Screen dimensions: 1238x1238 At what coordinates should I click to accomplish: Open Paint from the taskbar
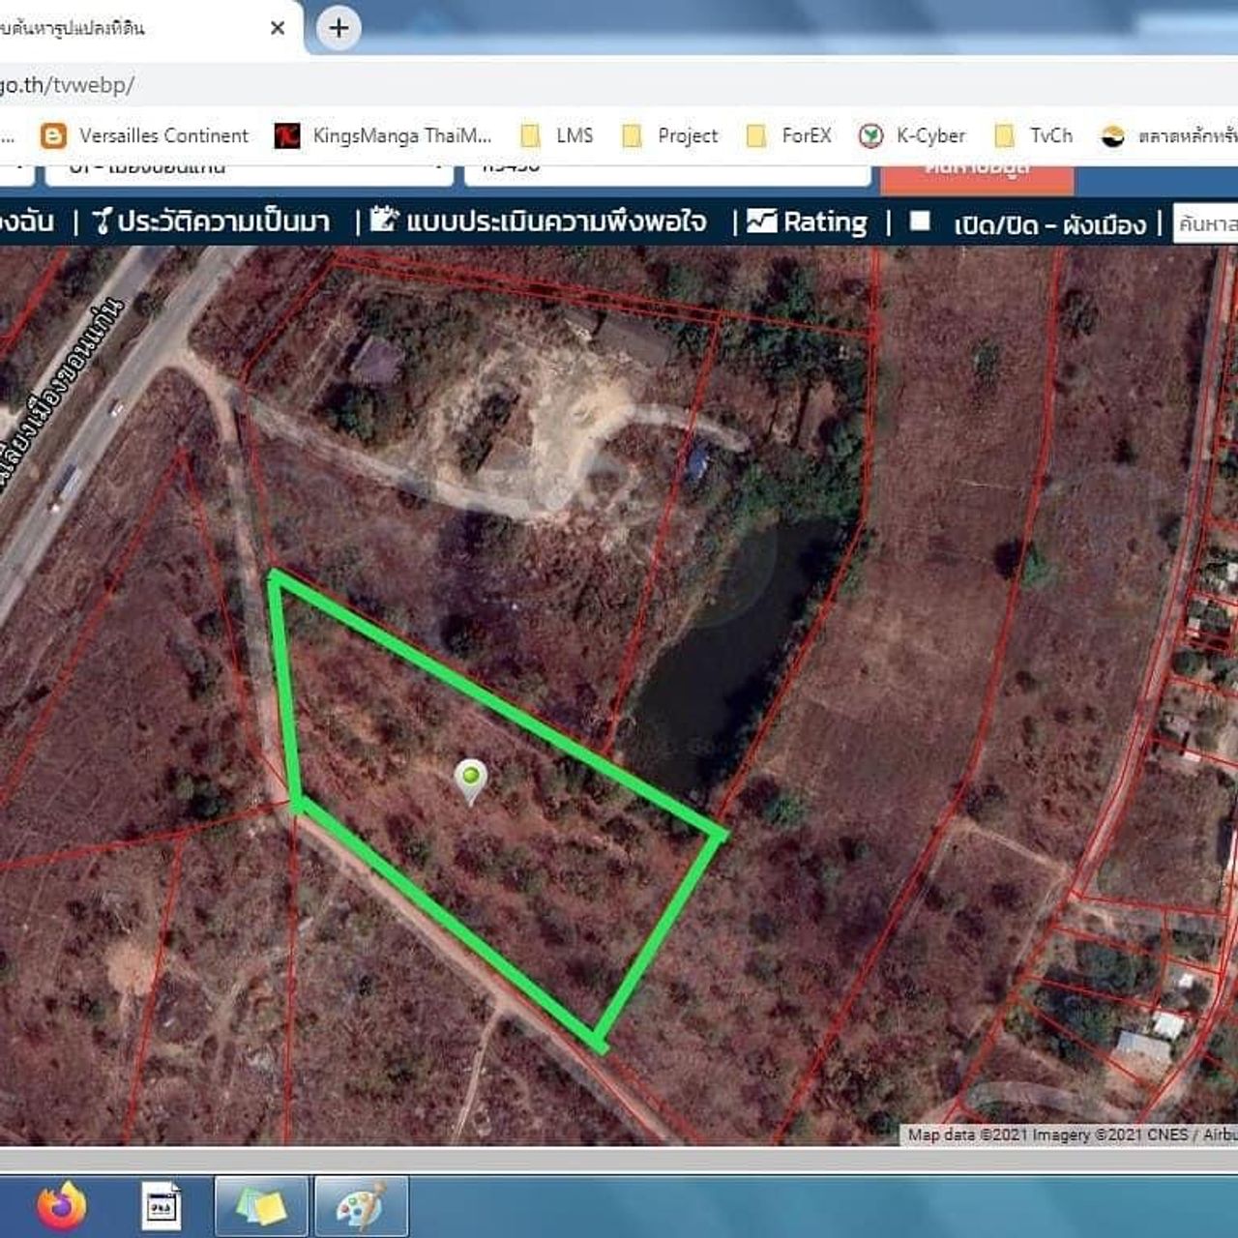click(361, 1205)
